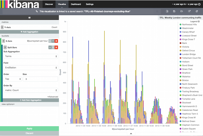
Task: Click the share visualization icon
Action: (189, 11)
